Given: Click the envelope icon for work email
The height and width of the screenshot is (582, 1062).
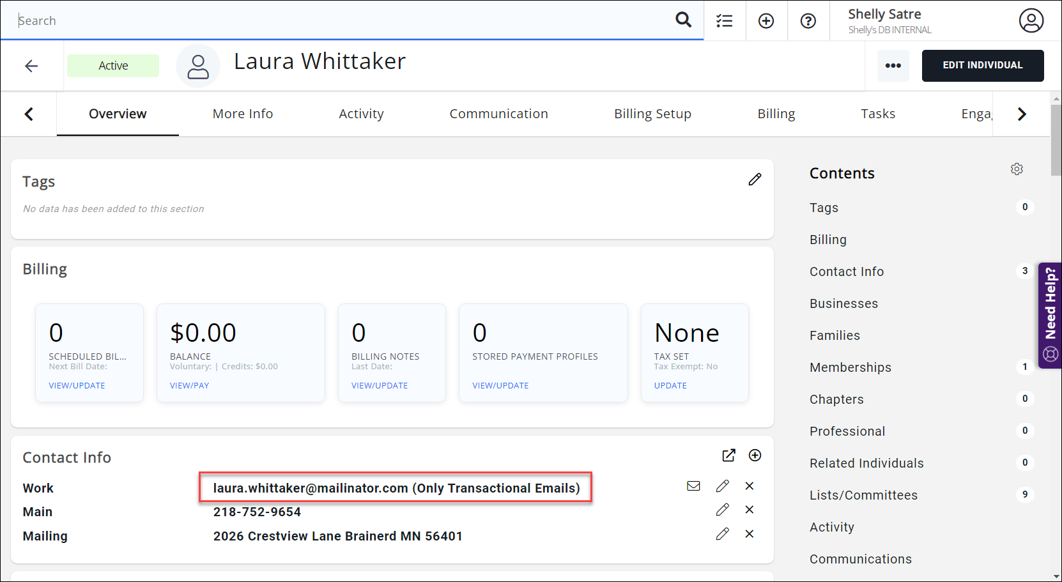Looking at the screenshot, I should (693, 486).
